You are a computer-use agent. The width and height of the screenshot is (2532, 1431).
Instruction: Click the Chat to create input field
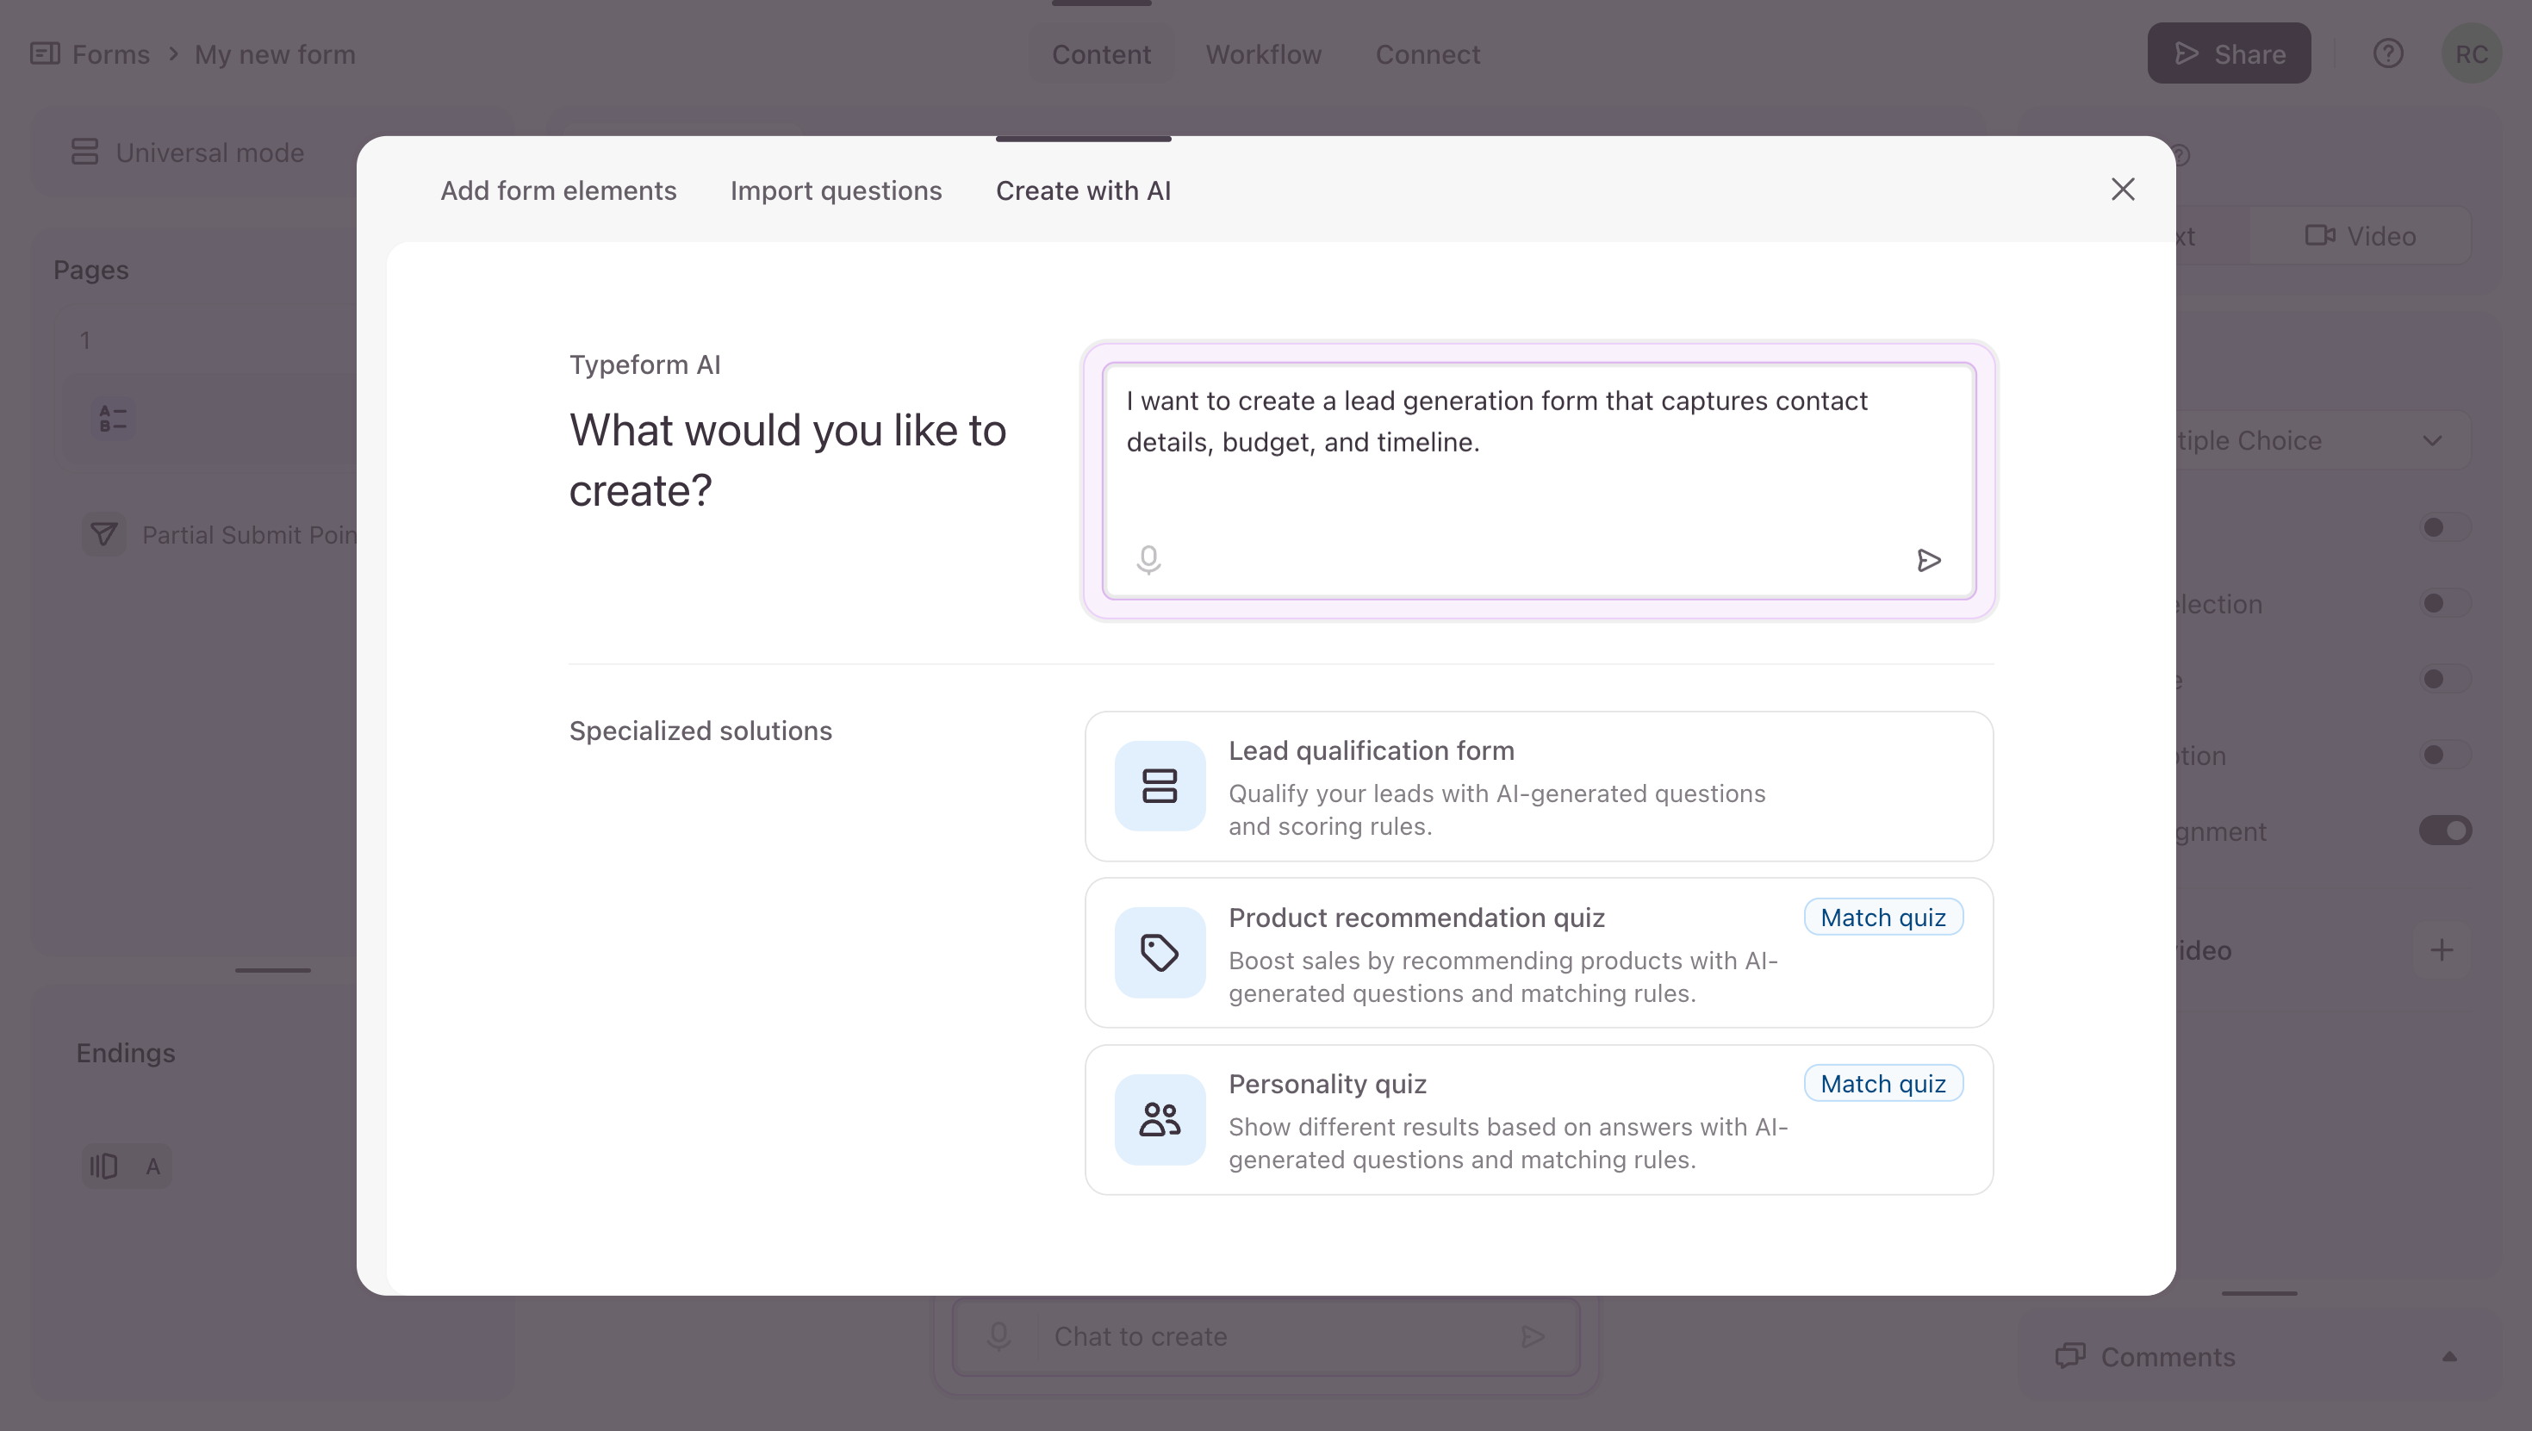click(1266, 1335)
